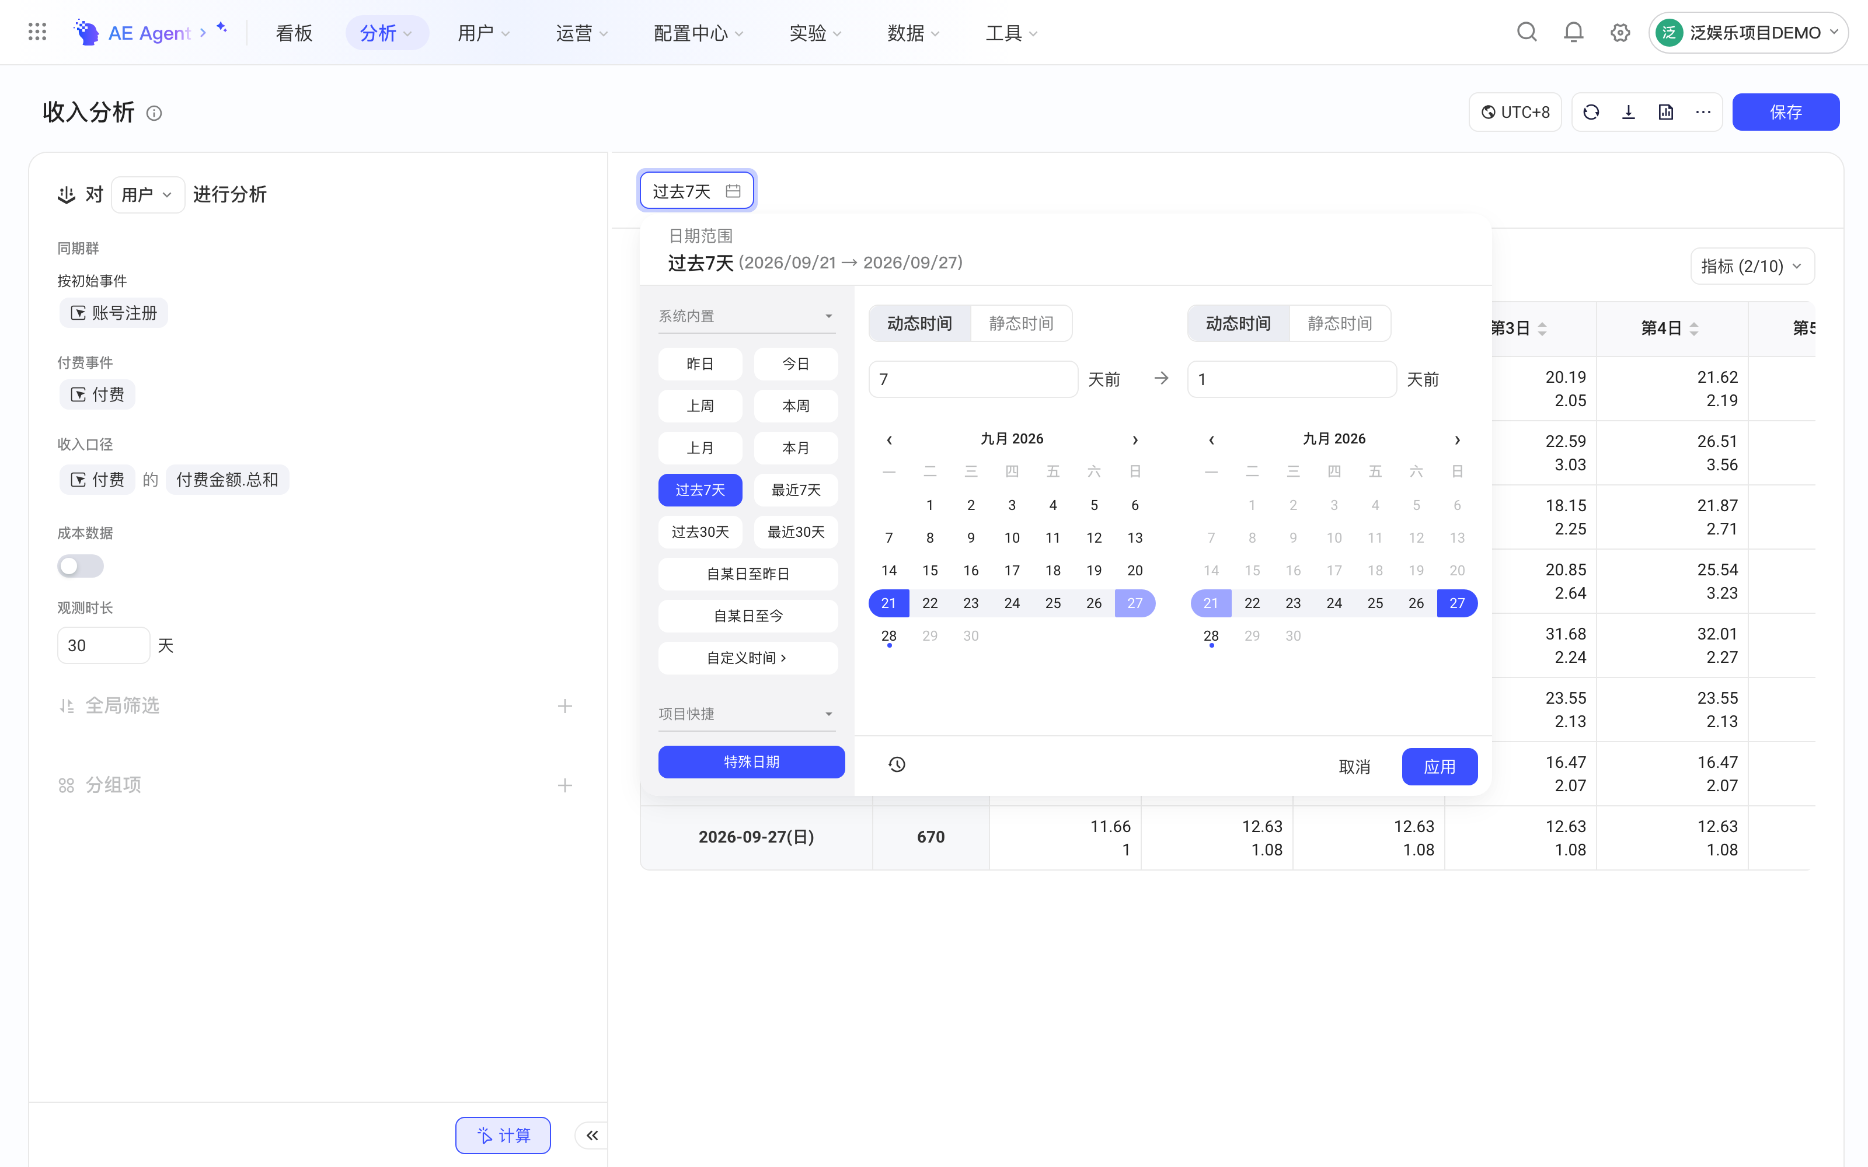The width and height of the screenshot is (1868, 1167).
Task: Add a 分组项 with plus icon
Action: (x=565, y=785)
